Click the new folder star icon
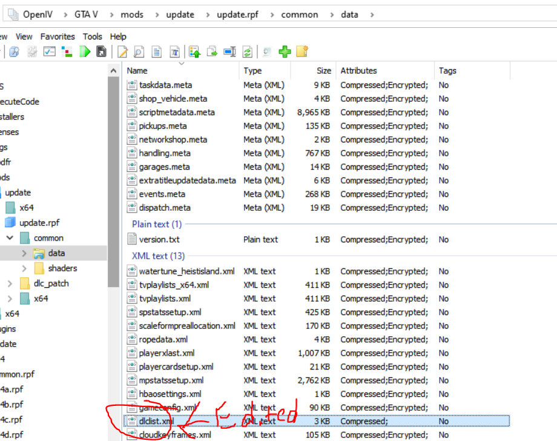Image resolution: width=557 pixels, height=441 pixels. click(302, 52)
